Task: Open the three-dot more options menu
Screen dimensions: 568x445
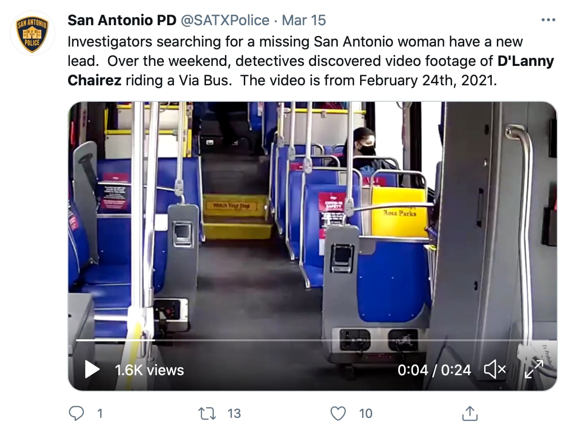Action: coord(548,20)
